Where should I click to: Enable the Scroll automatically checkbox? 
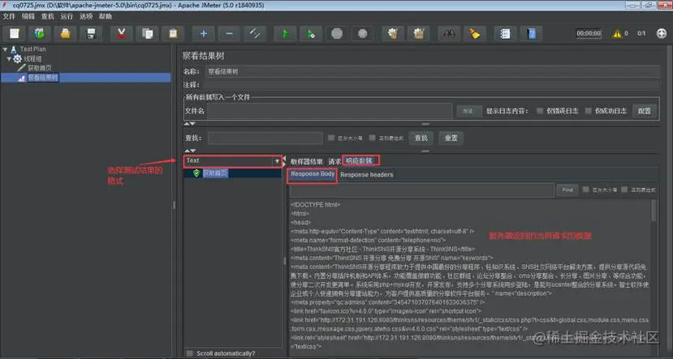click(x=190, y=353)
